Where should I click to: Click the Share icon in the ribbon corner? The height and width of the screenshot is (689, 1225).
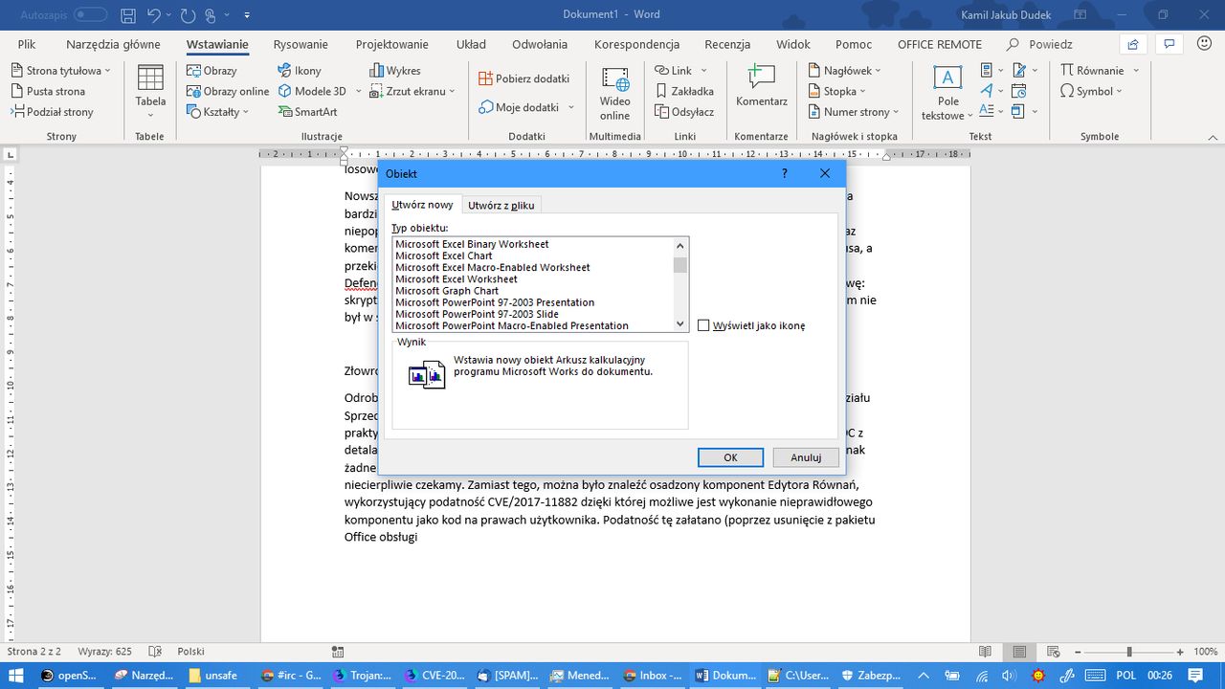[1133, 44]
